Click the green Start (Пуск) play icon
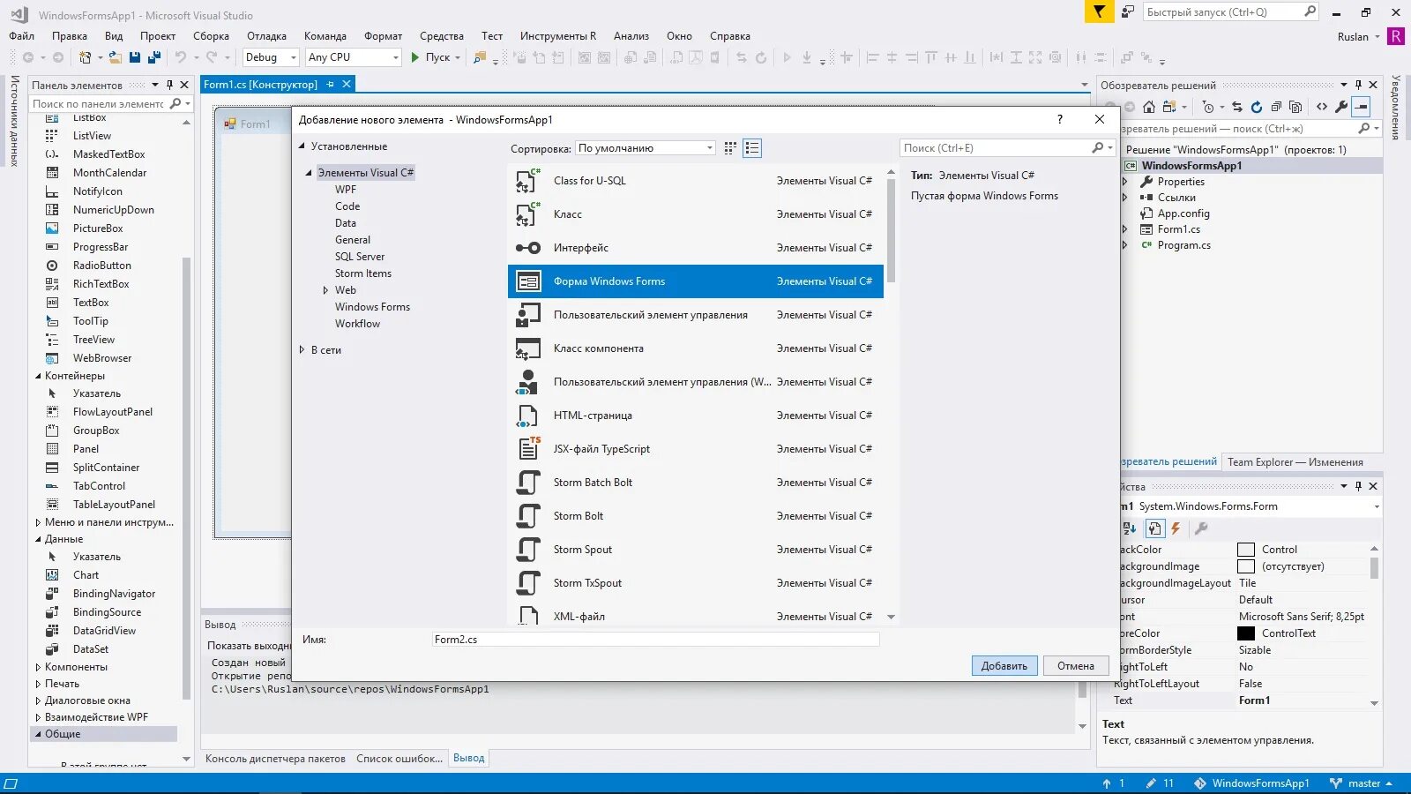 coord(415,57)
